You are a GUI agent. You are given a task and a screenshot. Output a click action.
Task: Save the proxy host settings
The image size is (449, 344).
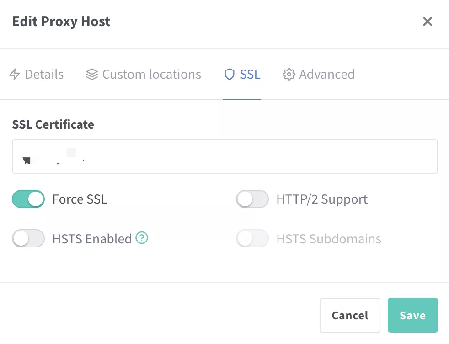tap(412, 315)
